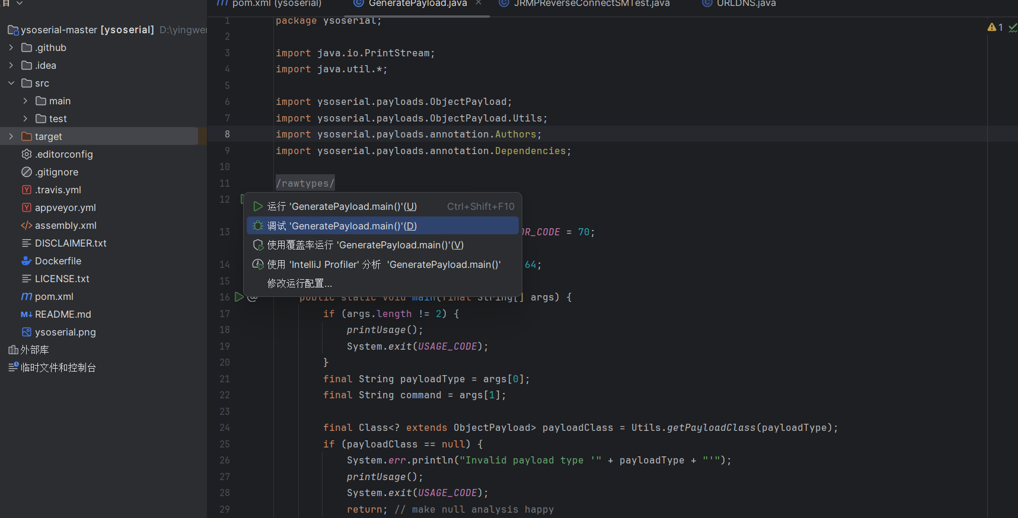Click the src folder icon
The width and height of the screenshot is (1018, 518).
(27, 83)
